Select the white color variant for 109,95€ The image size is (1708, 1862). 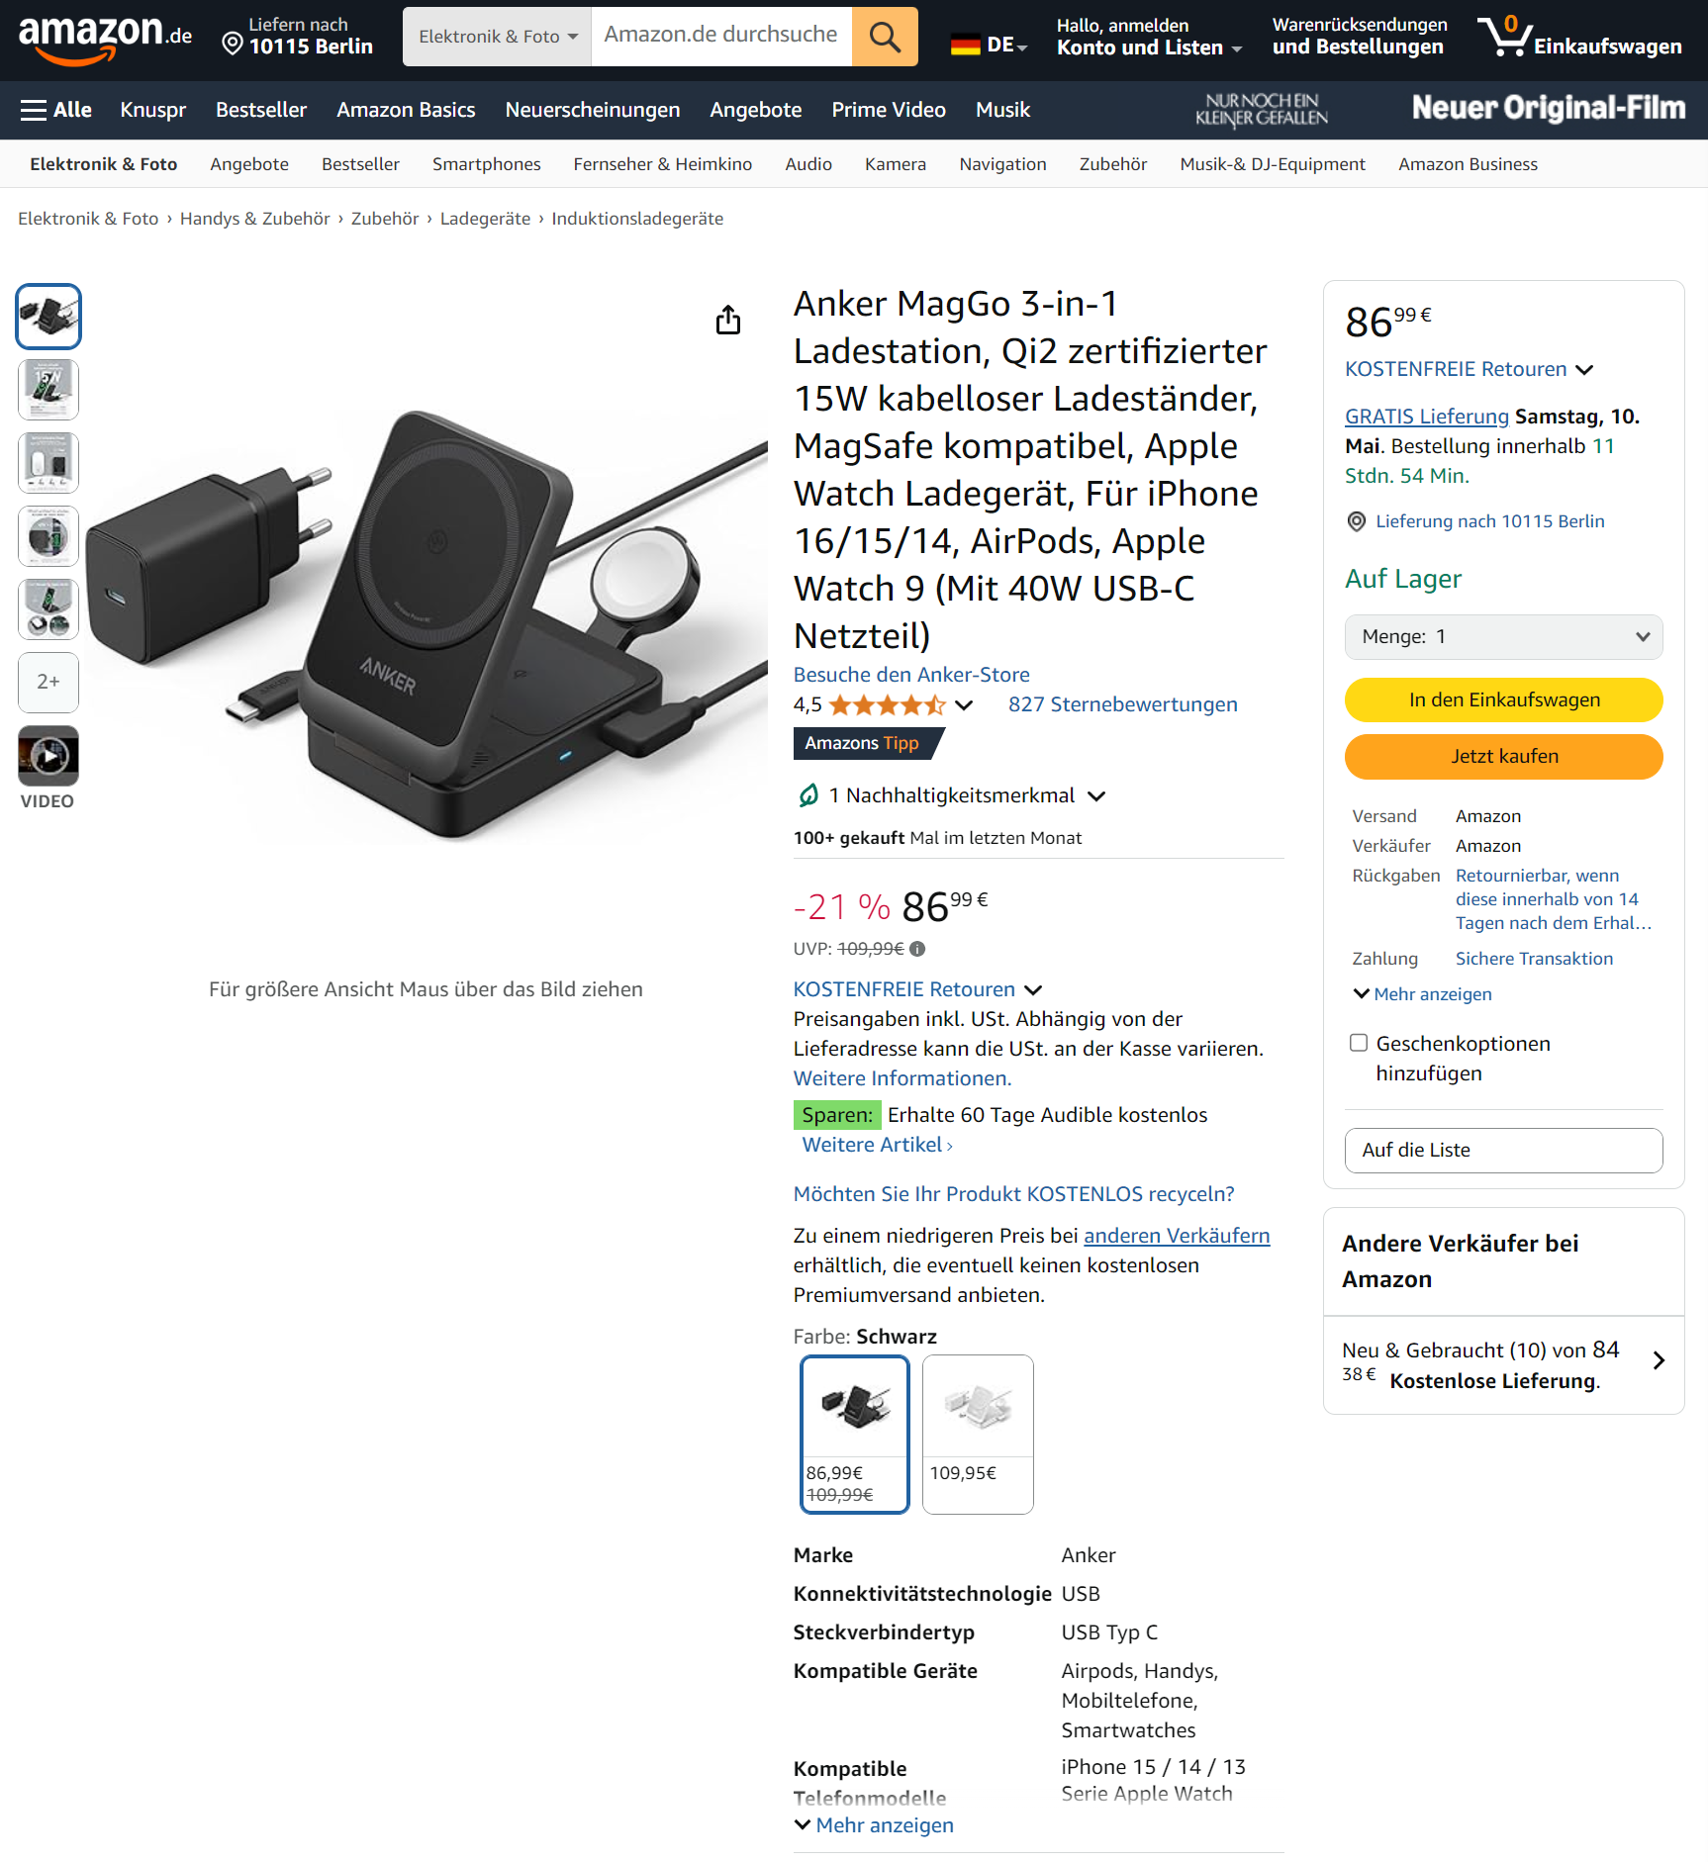(x=978, y=1434)
